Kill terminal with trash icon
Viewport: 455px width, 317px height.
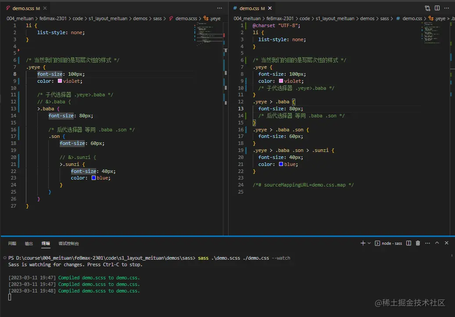418,243
